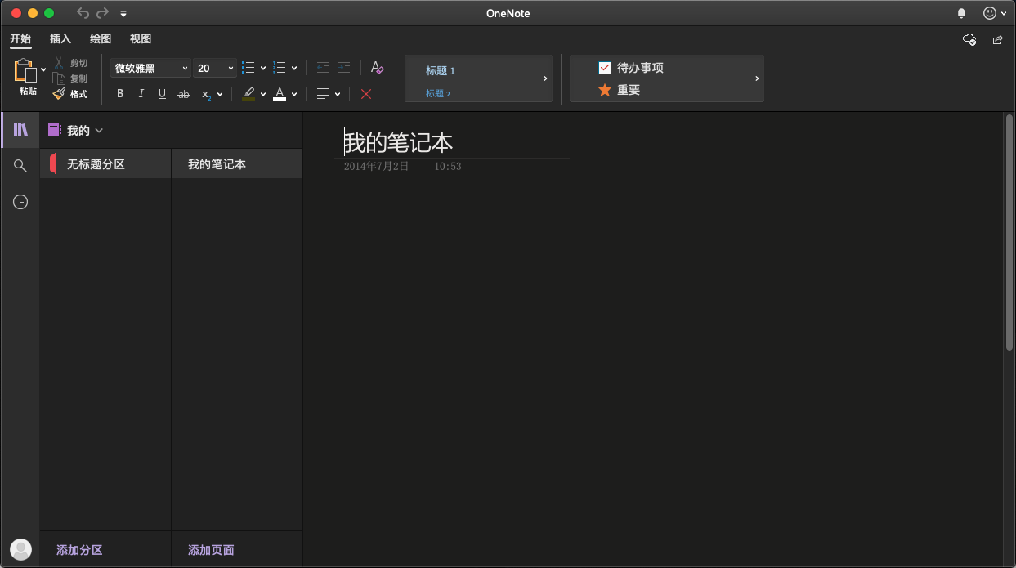
Task: Open the smiley feedback menu
Action: click(995, 13)
